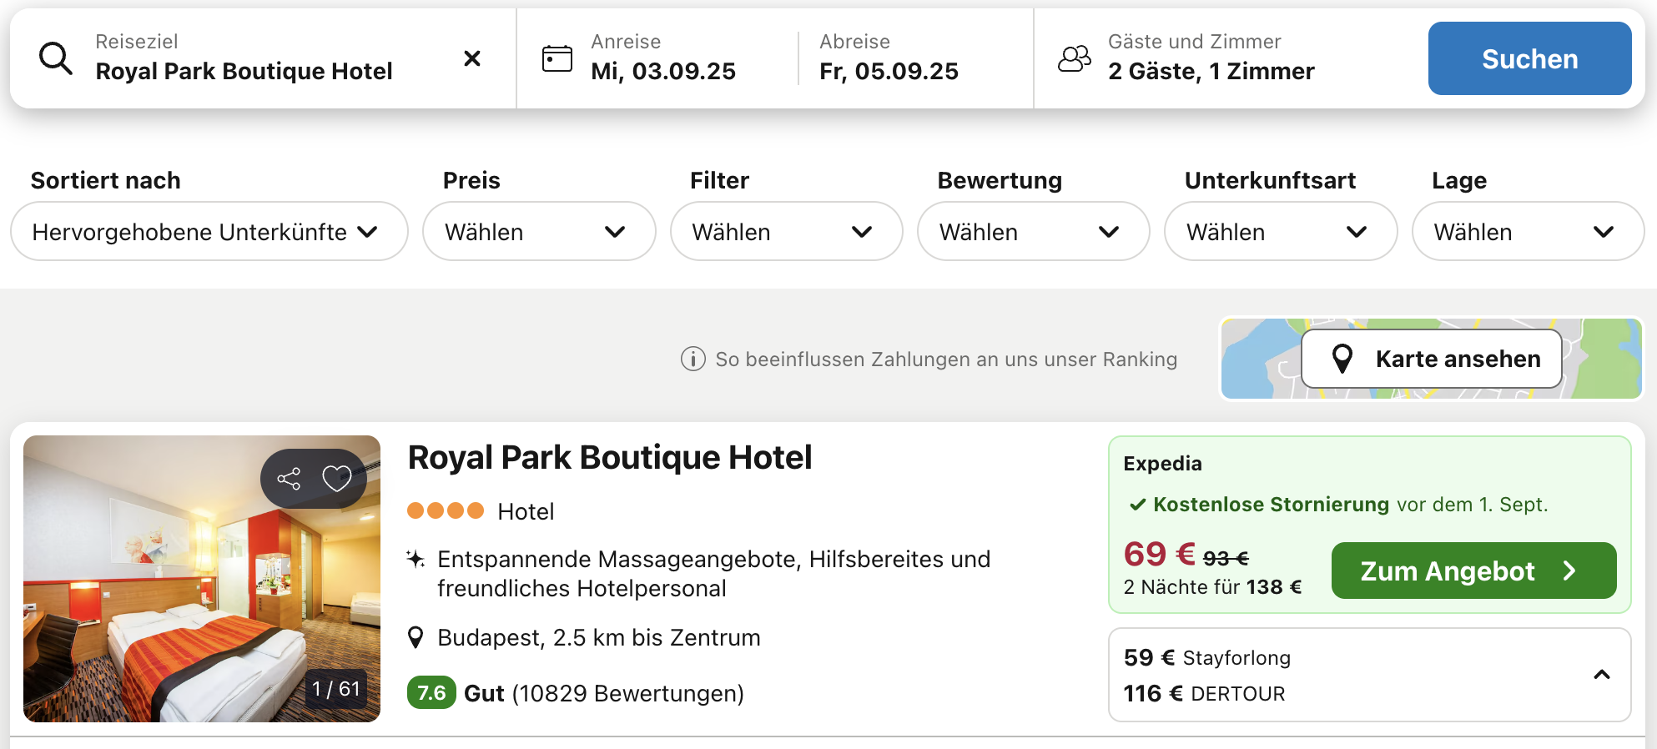Click the Zum Angebot button

click(1473, 571)
